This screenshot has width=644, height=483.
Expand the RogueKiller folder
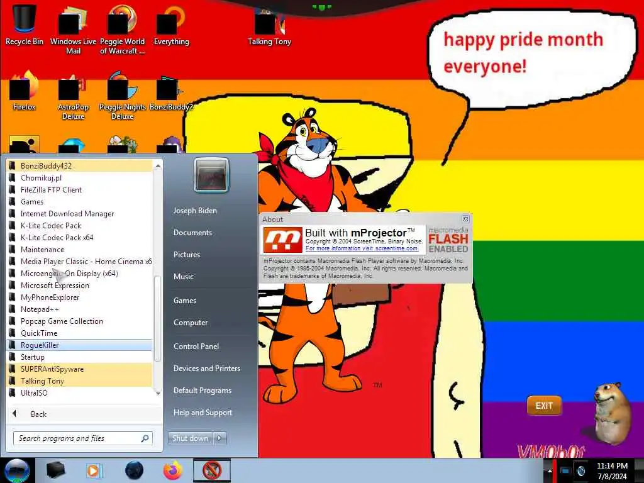[x=80, y=345]
